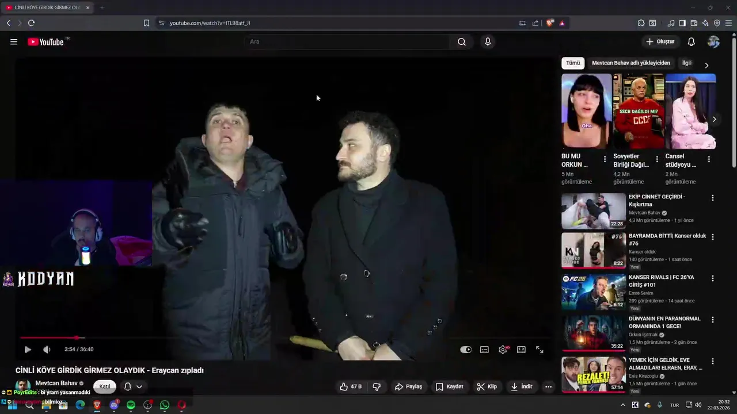Image resolution: width=737 pixels, height=414 pixels.
Task: Click the YouTube search magnifier button
Action: 462,42
